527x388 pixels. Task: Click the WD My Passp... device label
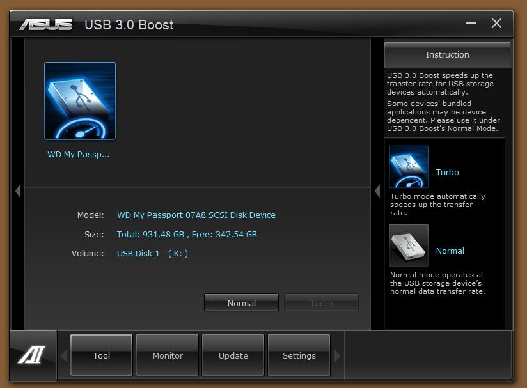(78, 155)
